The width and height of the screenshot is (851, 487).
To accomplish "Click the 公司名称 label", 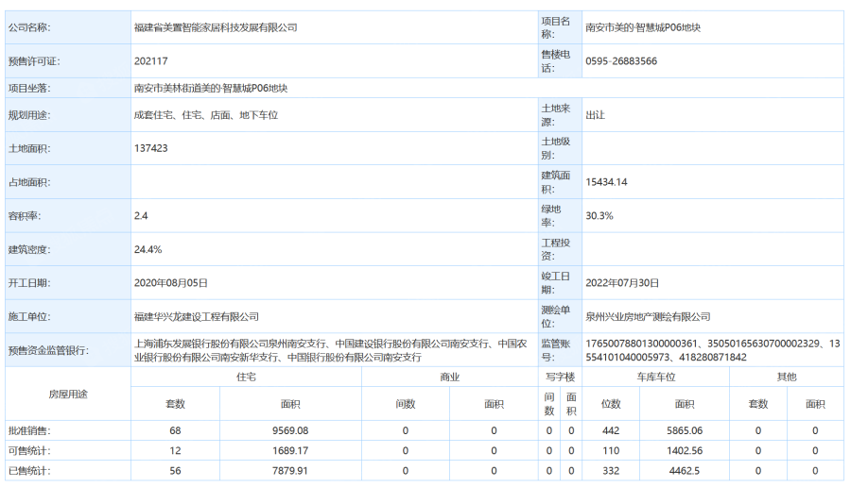I will [29, 27].
